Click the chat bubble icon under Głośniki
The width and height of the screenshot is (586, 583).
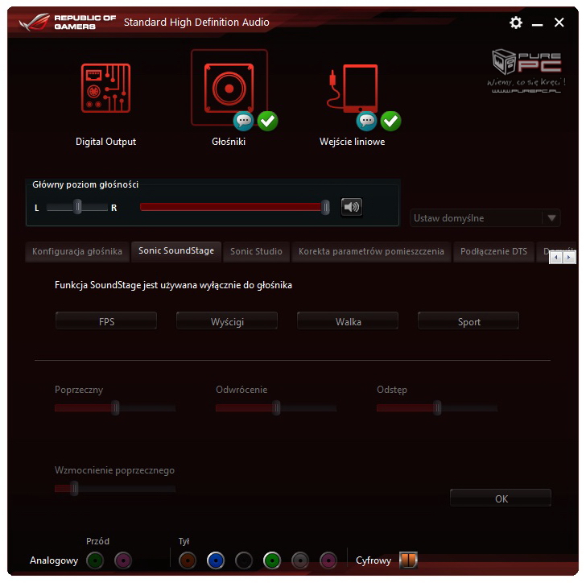pyautogui.click(x=243, y=121)
